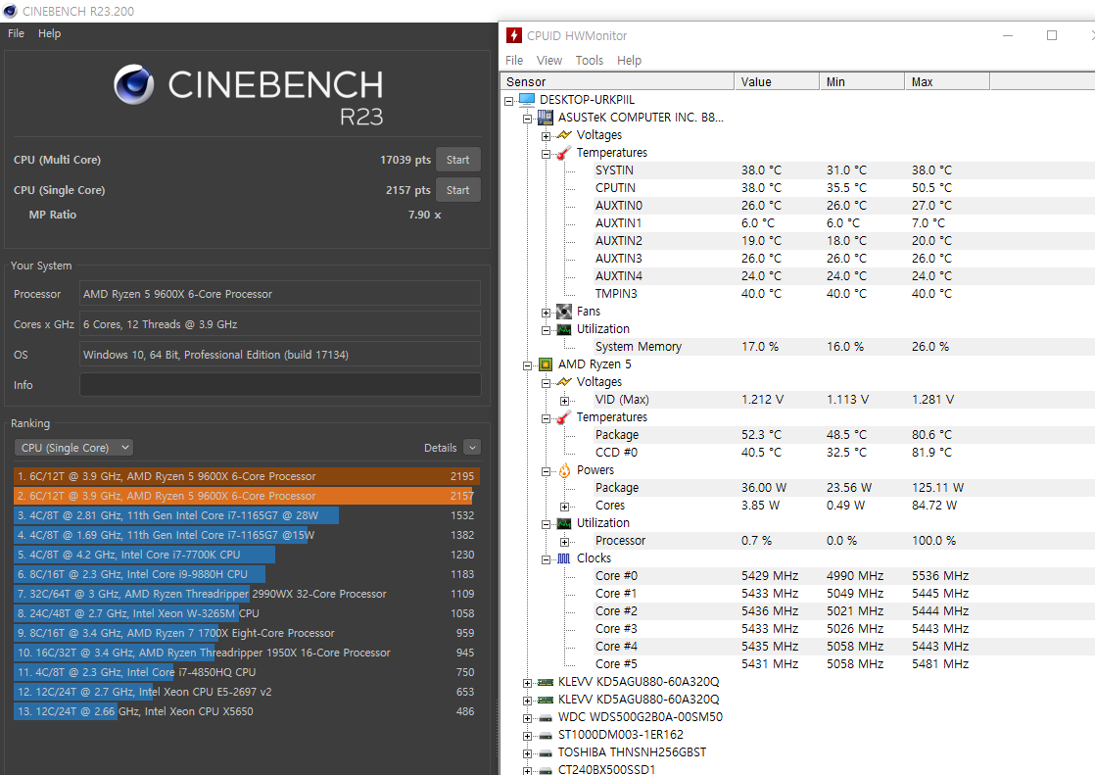Expand the ASUSTeK Voltages node
Screen dimensions: 1095x775
click(x=547, y=136)
